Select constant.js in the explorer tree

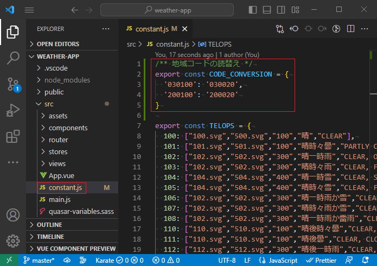click(x=72, y=187)
